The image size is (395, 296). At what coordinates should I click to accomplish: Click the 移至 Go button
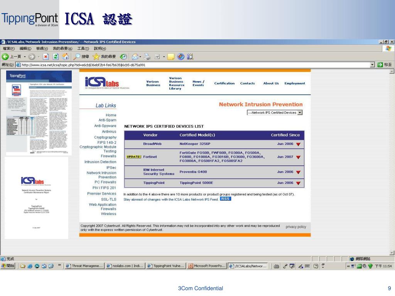pyautogui.click(x=385, y=65)
